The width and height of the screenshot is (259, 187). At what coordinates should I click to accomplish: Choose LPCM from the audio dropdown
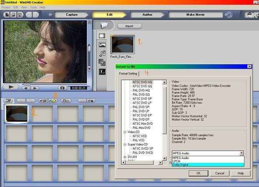tap(208, 161)
